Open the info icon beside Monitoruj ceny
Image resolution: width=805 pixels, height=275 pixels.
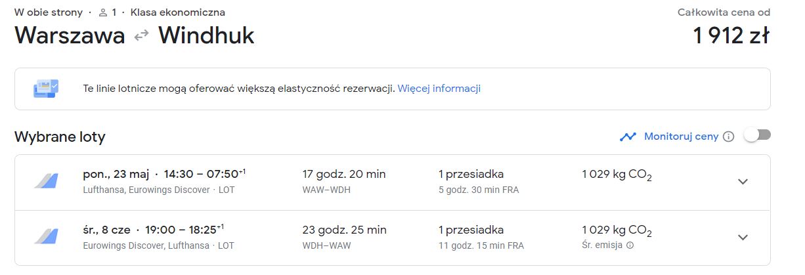728,137
